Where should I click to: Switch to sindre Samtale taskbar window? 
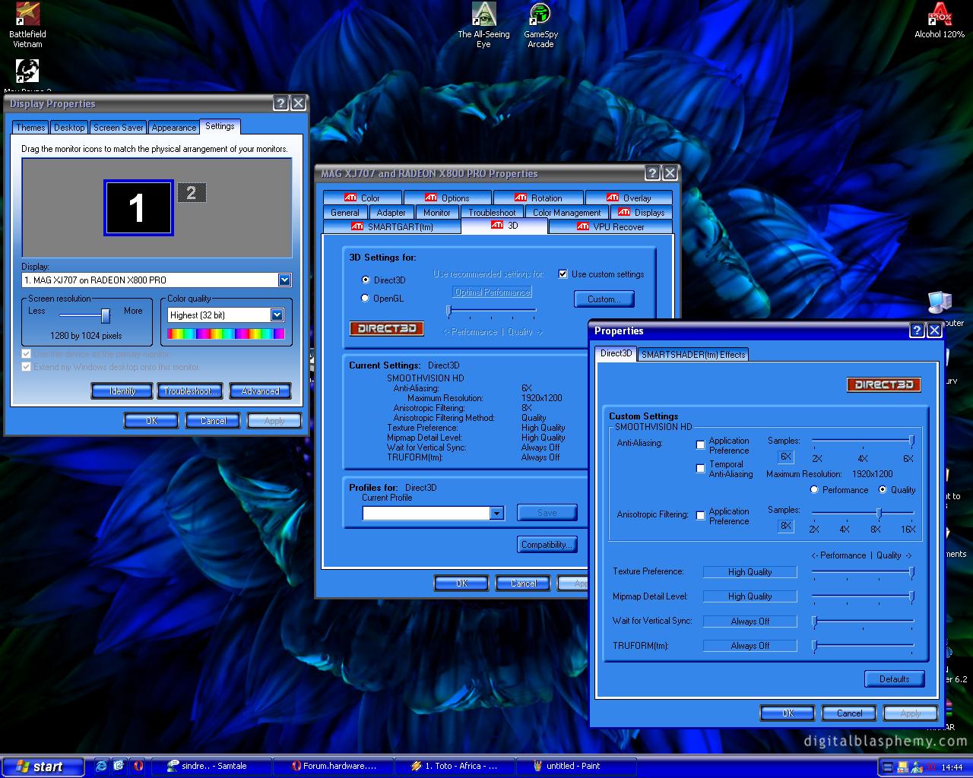pyautogui.click(x=211, y=766)
